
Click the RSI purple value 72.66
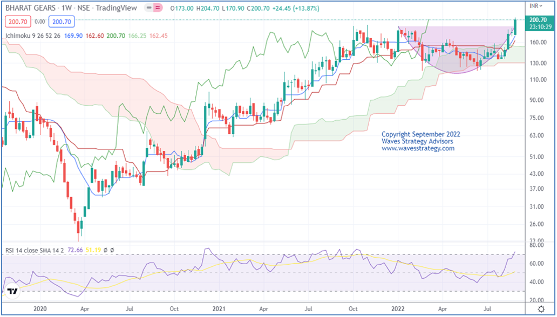(x=75, y=250)
